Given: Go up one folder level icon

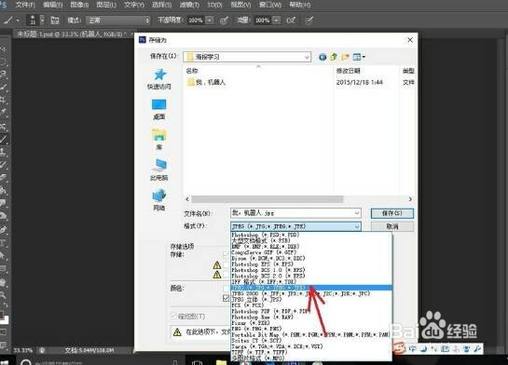Looking at the screenshot, I should [x=334, y=57].
